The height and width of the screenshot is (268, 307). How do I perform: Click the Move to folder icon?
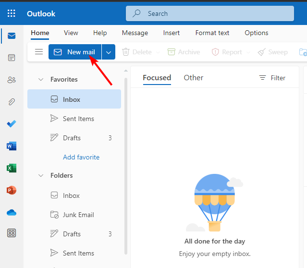click(303, 52)
